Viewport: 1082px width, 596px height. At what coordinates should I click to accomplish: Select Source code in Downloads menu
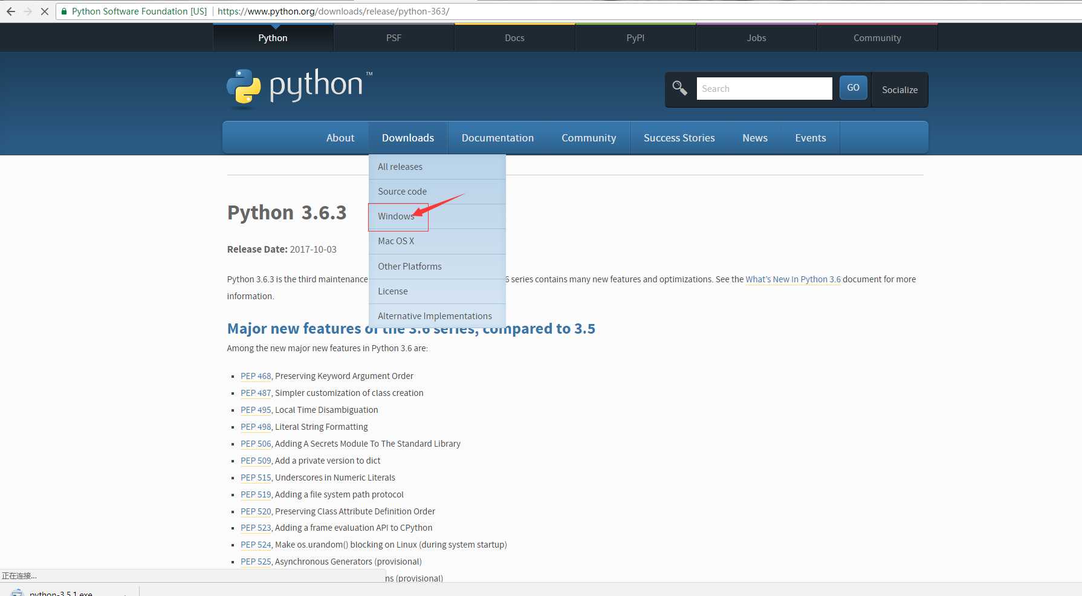tap(437, 192)
